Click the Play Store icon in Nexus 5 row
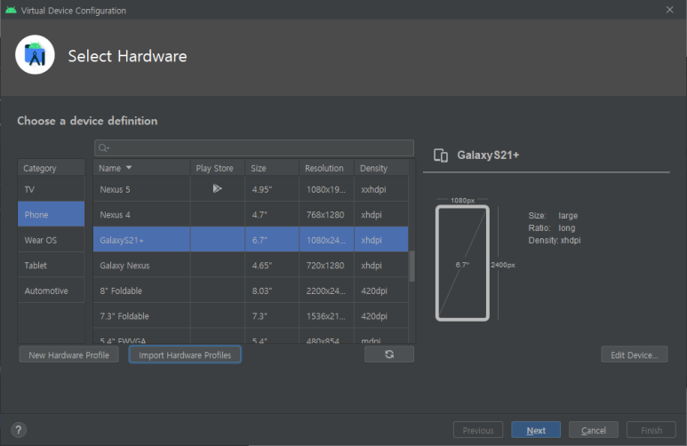This screenshot has width=687, height=446. [217, 189]
